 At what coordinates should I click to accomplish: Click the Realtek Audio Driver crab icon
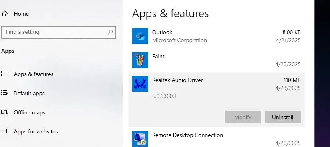pos(140,84)
